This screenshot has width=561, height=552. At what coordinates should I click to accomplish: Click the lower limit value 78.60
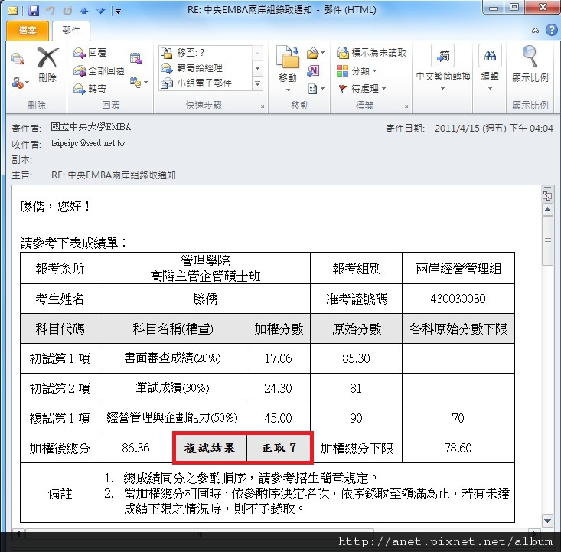coord(458,448)
